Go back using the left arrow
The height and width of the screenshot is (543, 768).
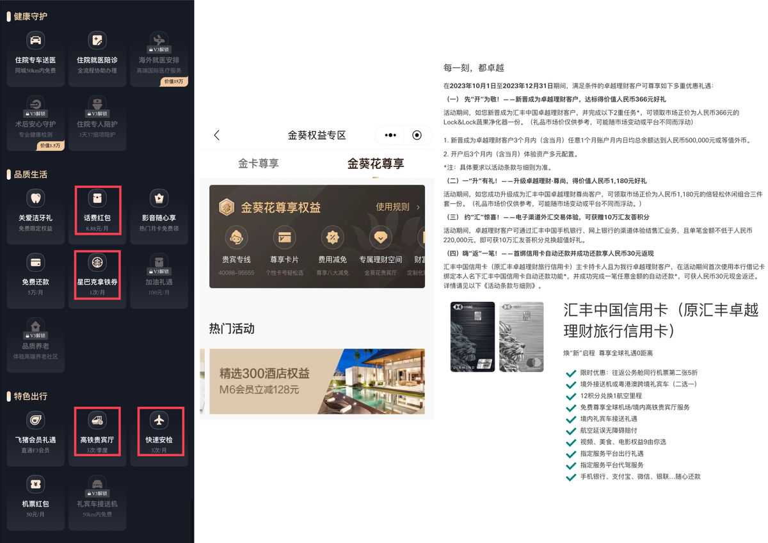(217, 135)
